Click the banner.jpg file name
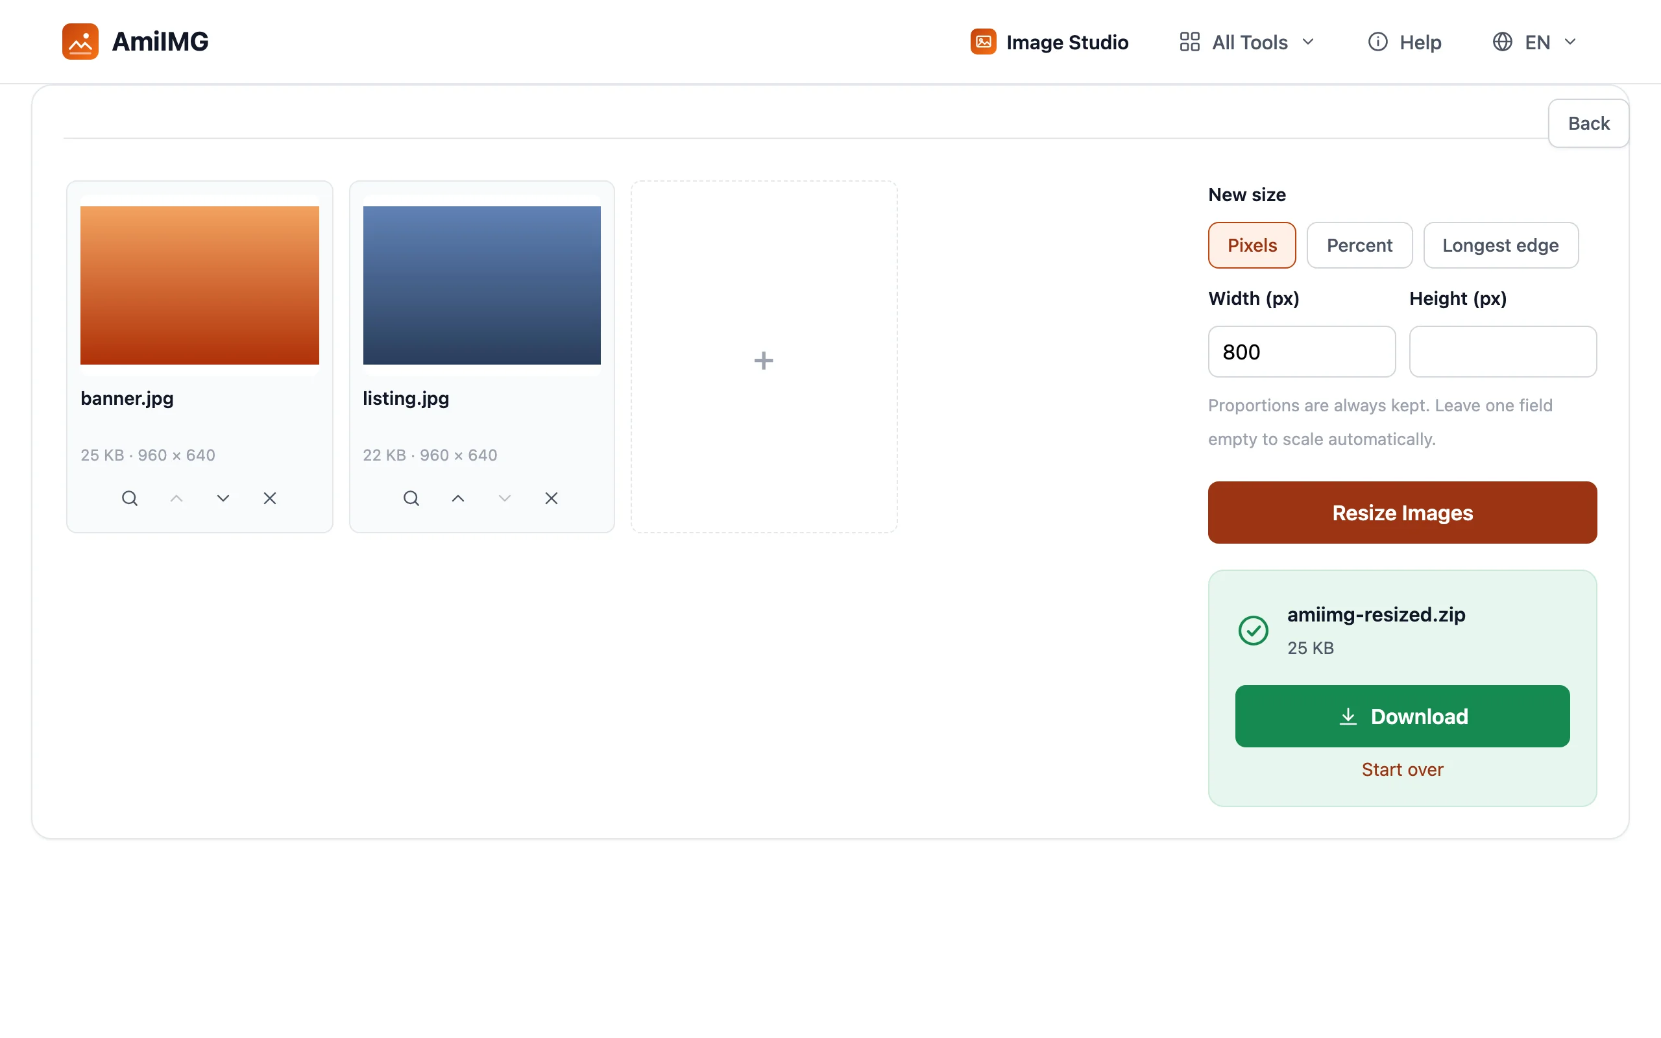 click(x=127, y=398)
